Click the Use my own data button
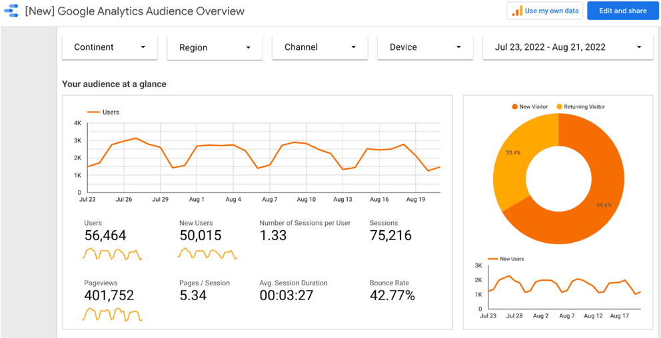661x338 pixels. tap(545, 11)
